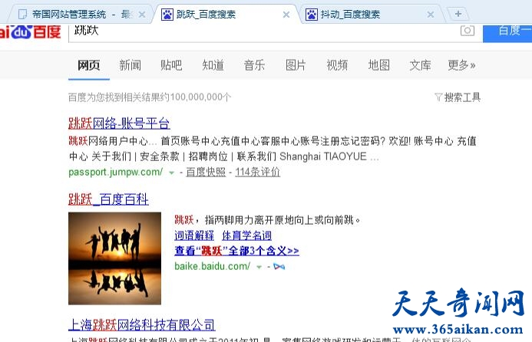Select the 图片 search category

(x=296, y=65)
